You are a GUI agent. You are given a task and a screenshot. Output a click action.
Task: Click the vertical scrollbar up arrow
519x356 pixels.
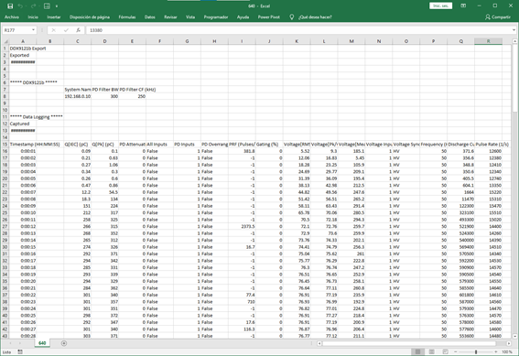pyautogui.click(x=514, y=41)
